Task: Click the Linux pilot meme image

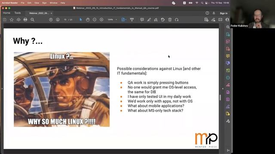Action: [62, 89]
